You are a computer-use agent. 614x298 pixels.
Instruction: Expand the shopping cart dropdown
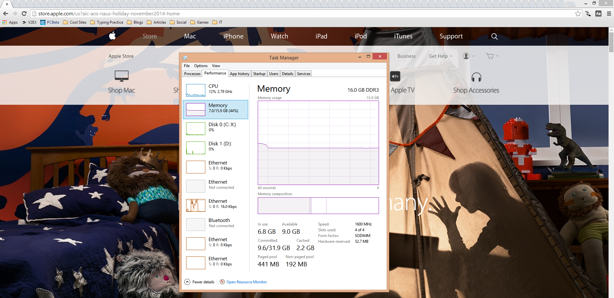(x=492, y=56)
